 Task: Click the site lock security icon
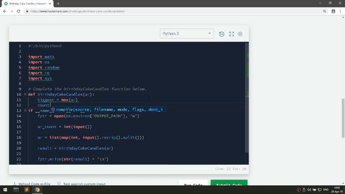(27, 11)
